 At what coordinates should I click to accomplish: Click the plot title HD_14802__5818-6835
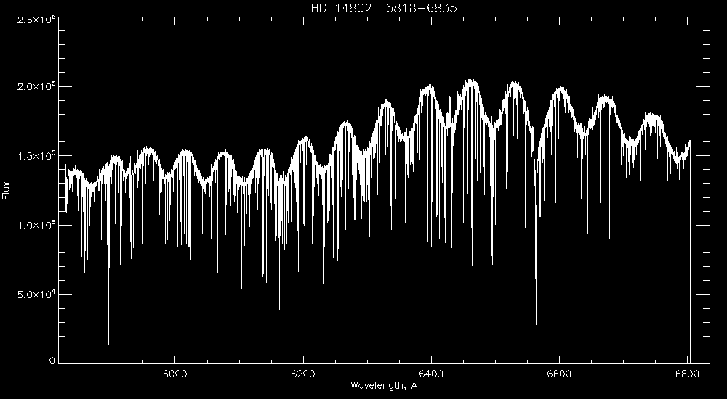[384, 8]
